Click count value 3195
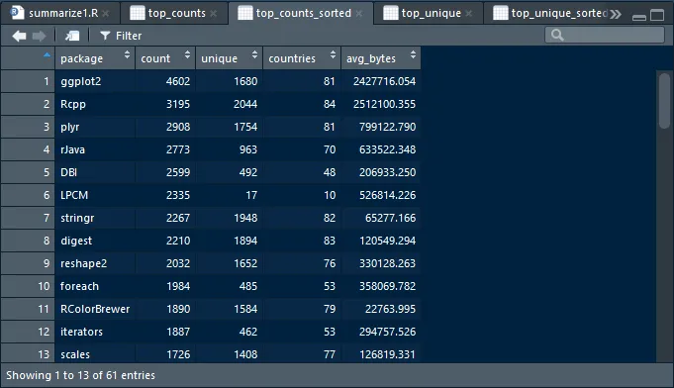Screen dimensions: 674x388 tap(178, 104)
